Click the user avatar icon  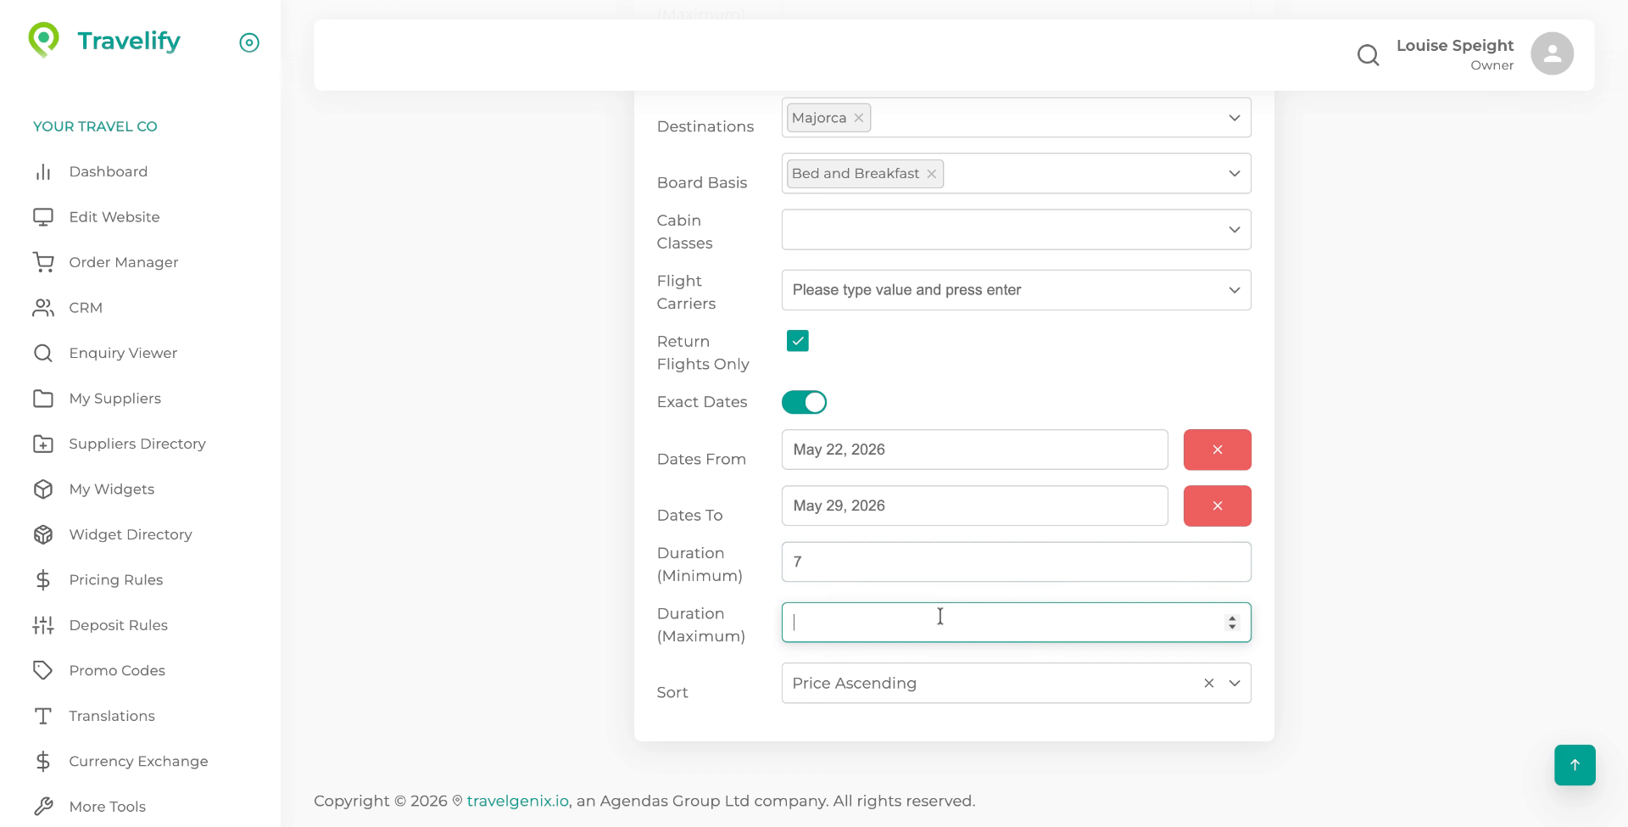point(1552,54)
